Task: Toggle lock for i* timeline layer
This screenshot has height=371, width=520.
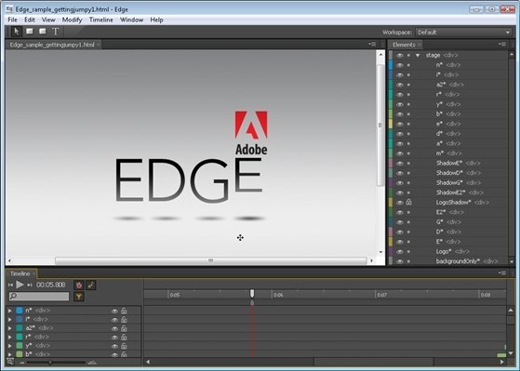Action: pyautogui.click(x=124, y=320)
